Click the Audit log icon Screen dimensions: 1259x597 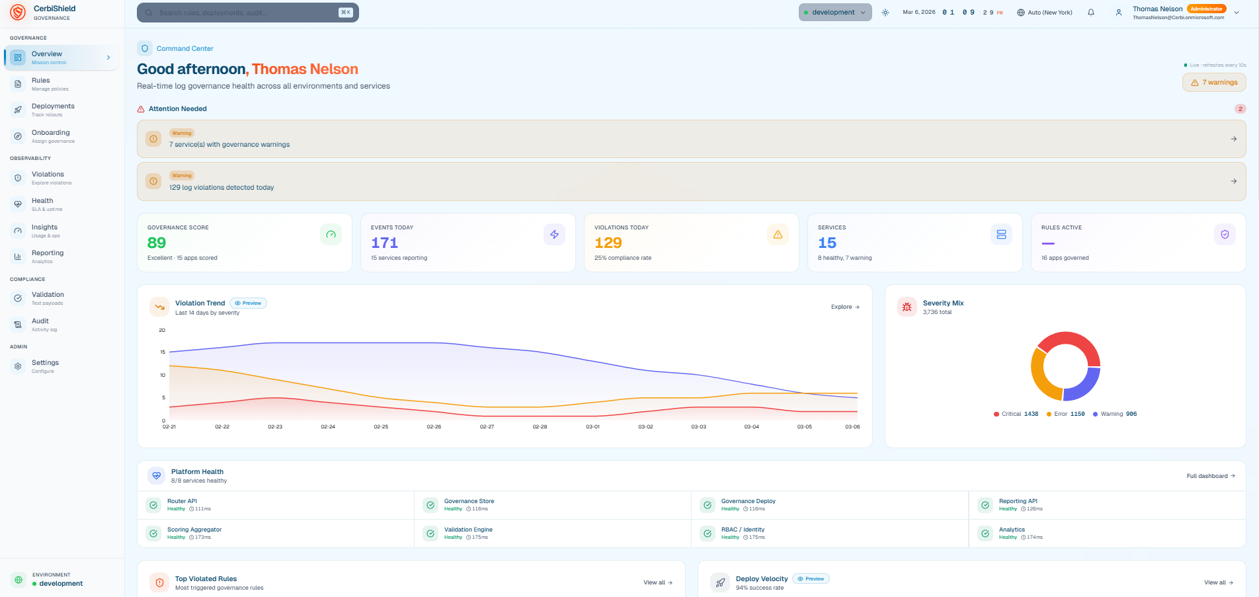coord(18,325)
